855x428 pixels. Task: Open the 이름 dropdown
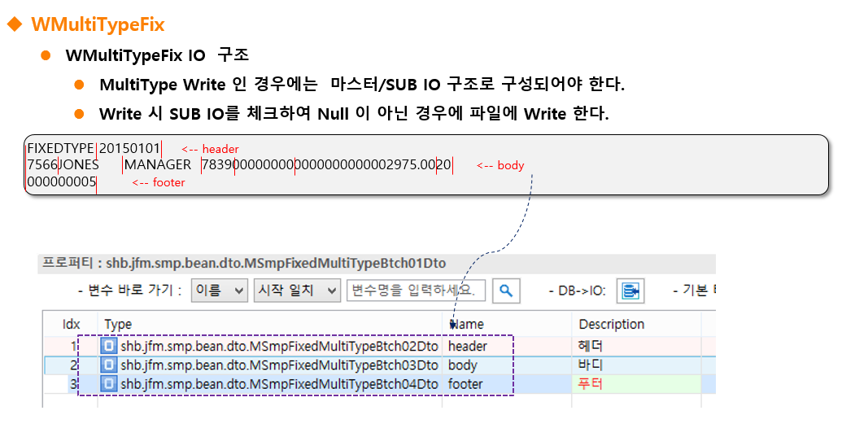(220, 290)
